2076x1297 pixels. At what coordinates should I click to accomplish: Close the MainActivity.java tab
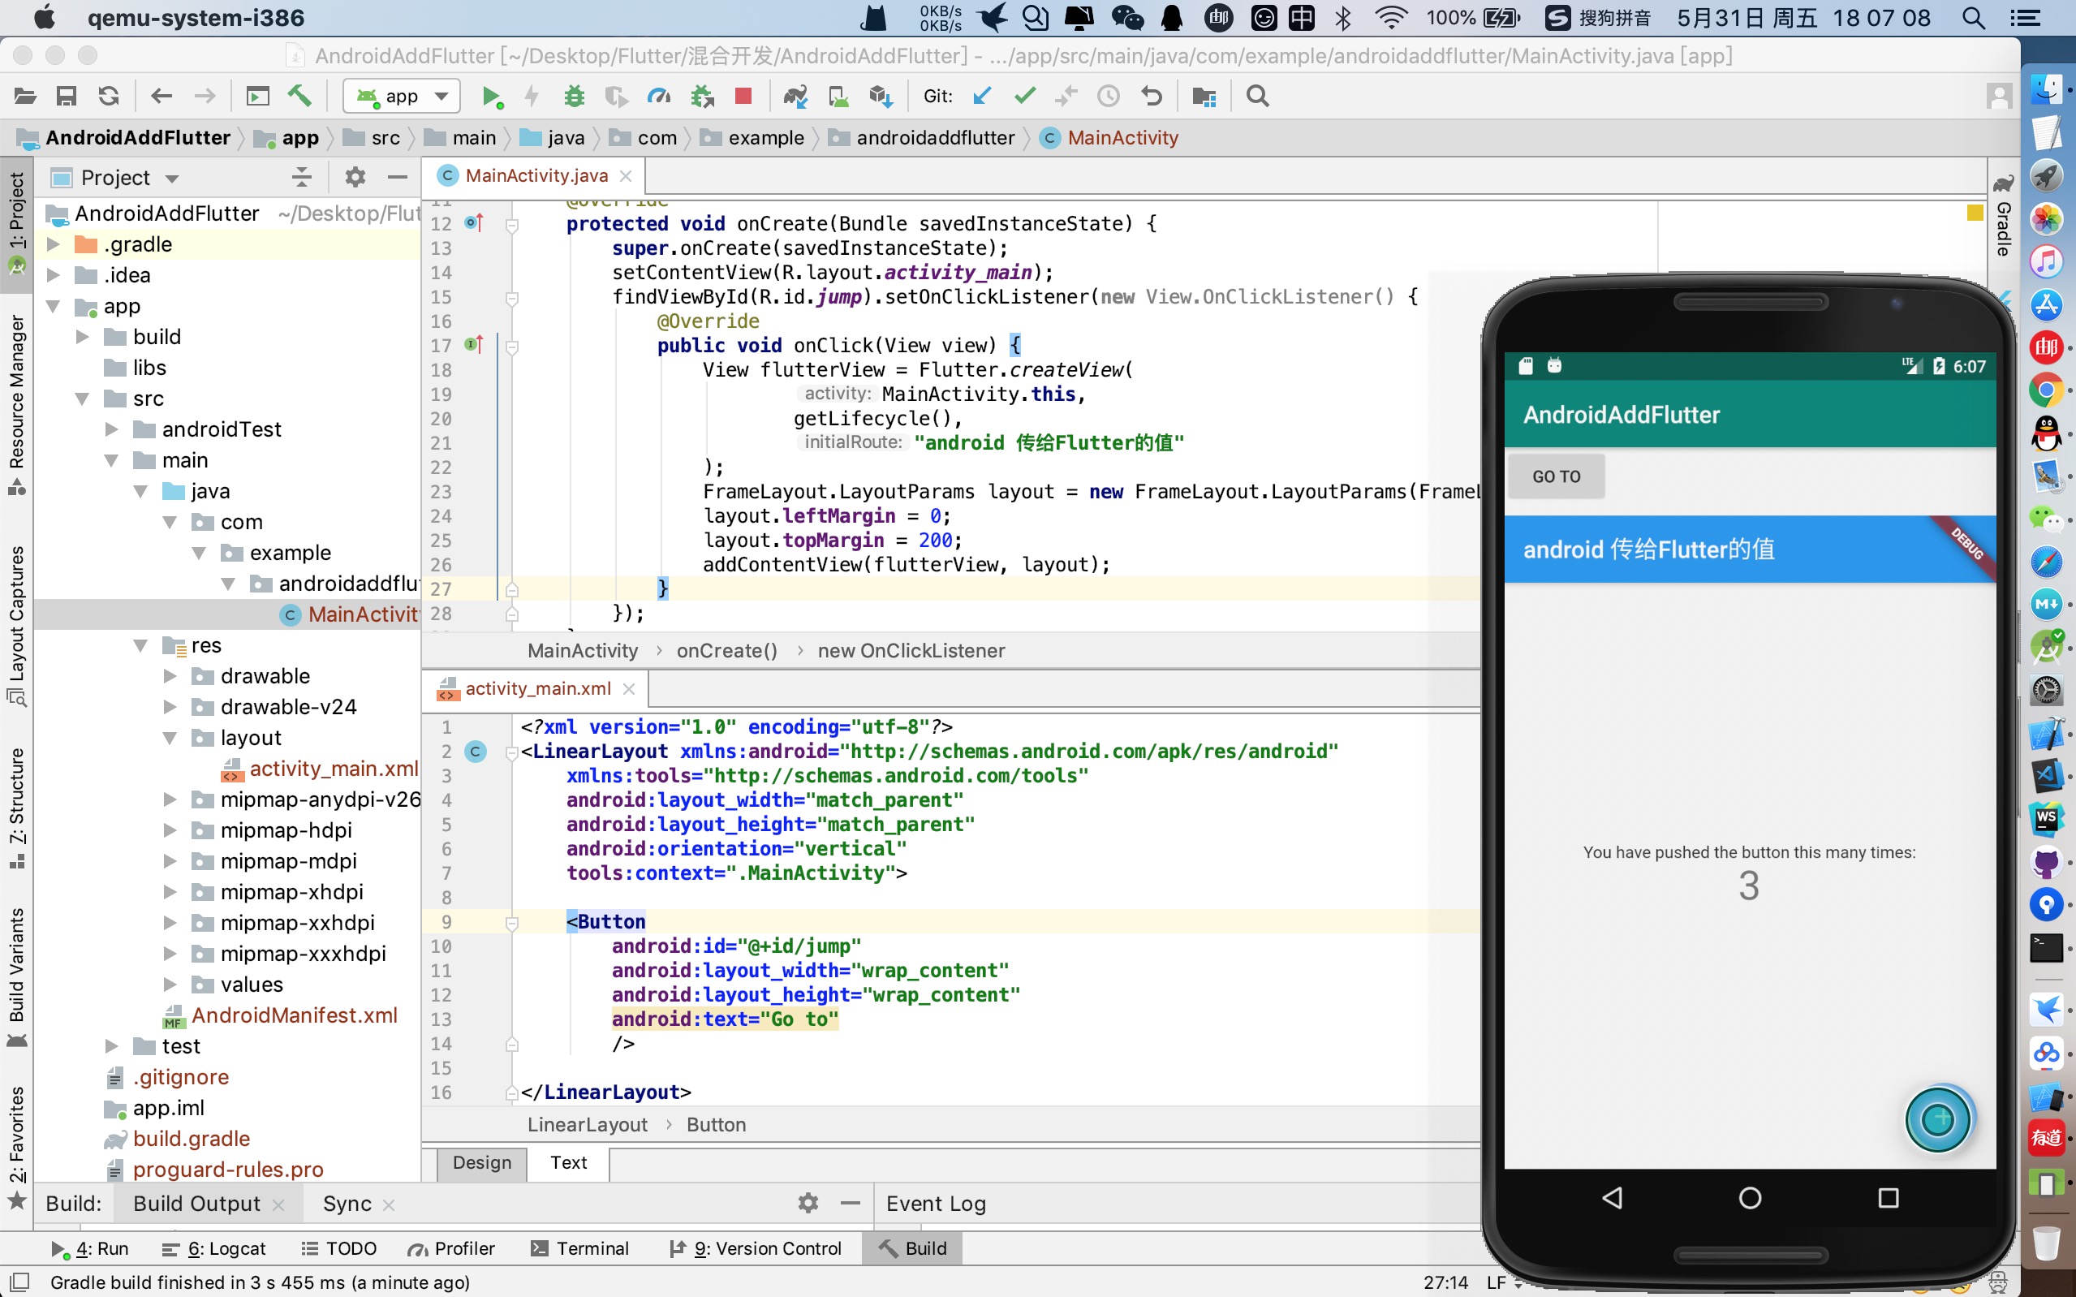(x=626, y=176)
